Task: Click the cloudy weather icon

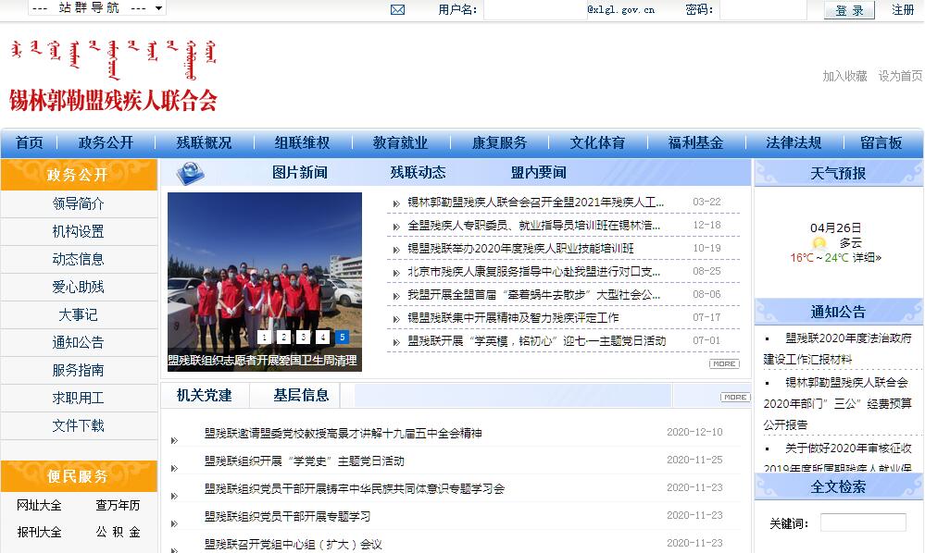Action: click(819, 243)
